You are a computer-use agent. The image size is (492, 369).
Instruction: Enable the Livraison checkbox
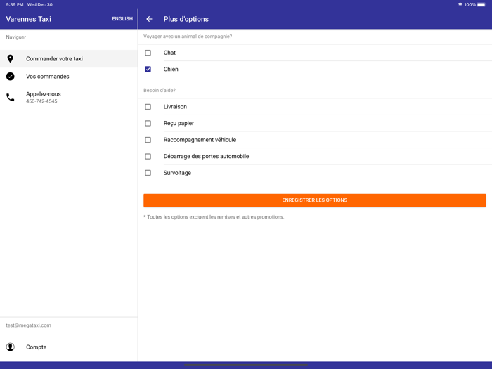coord(148,107)
